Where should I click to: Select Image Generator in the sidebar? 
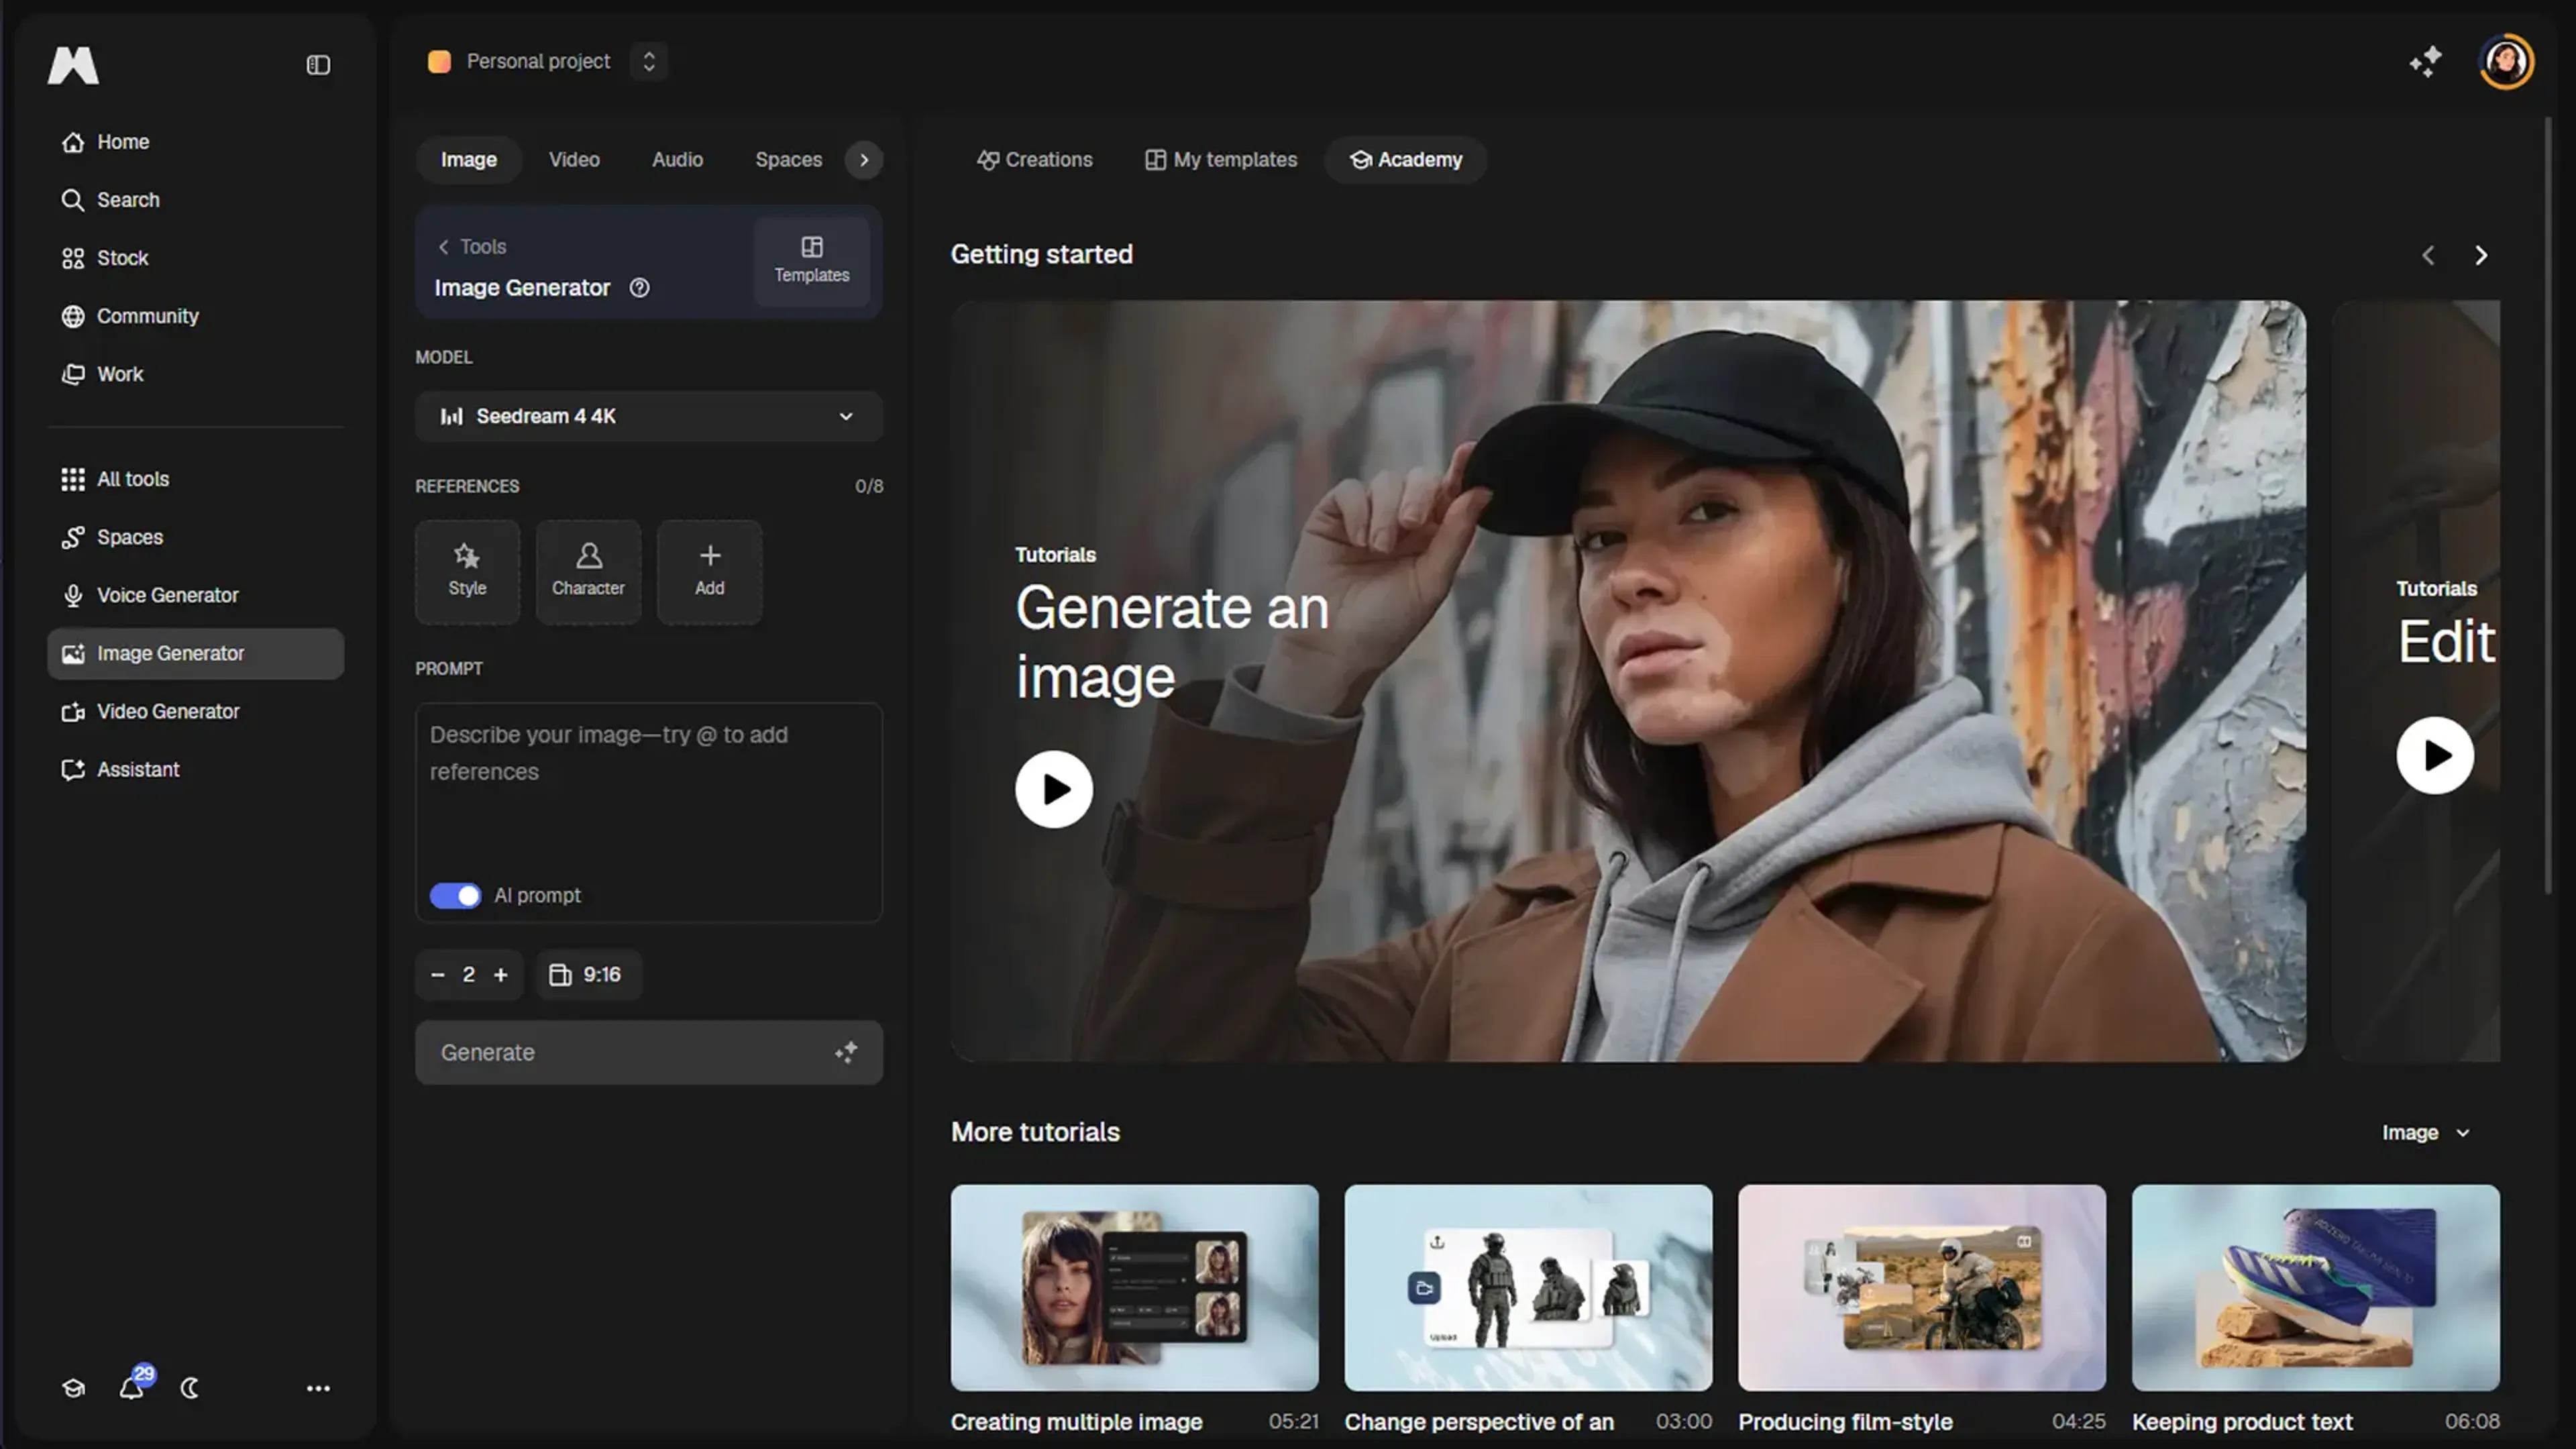[196, 653]
